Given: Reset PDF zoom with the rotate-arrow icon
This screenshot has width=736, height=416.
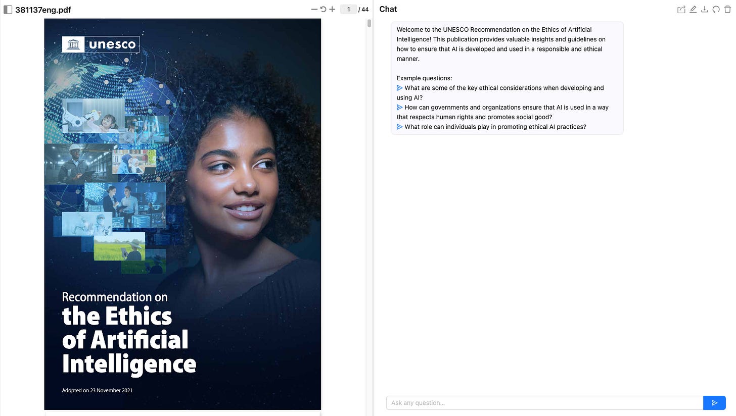Looking at the screenshot, I should 324,9.
